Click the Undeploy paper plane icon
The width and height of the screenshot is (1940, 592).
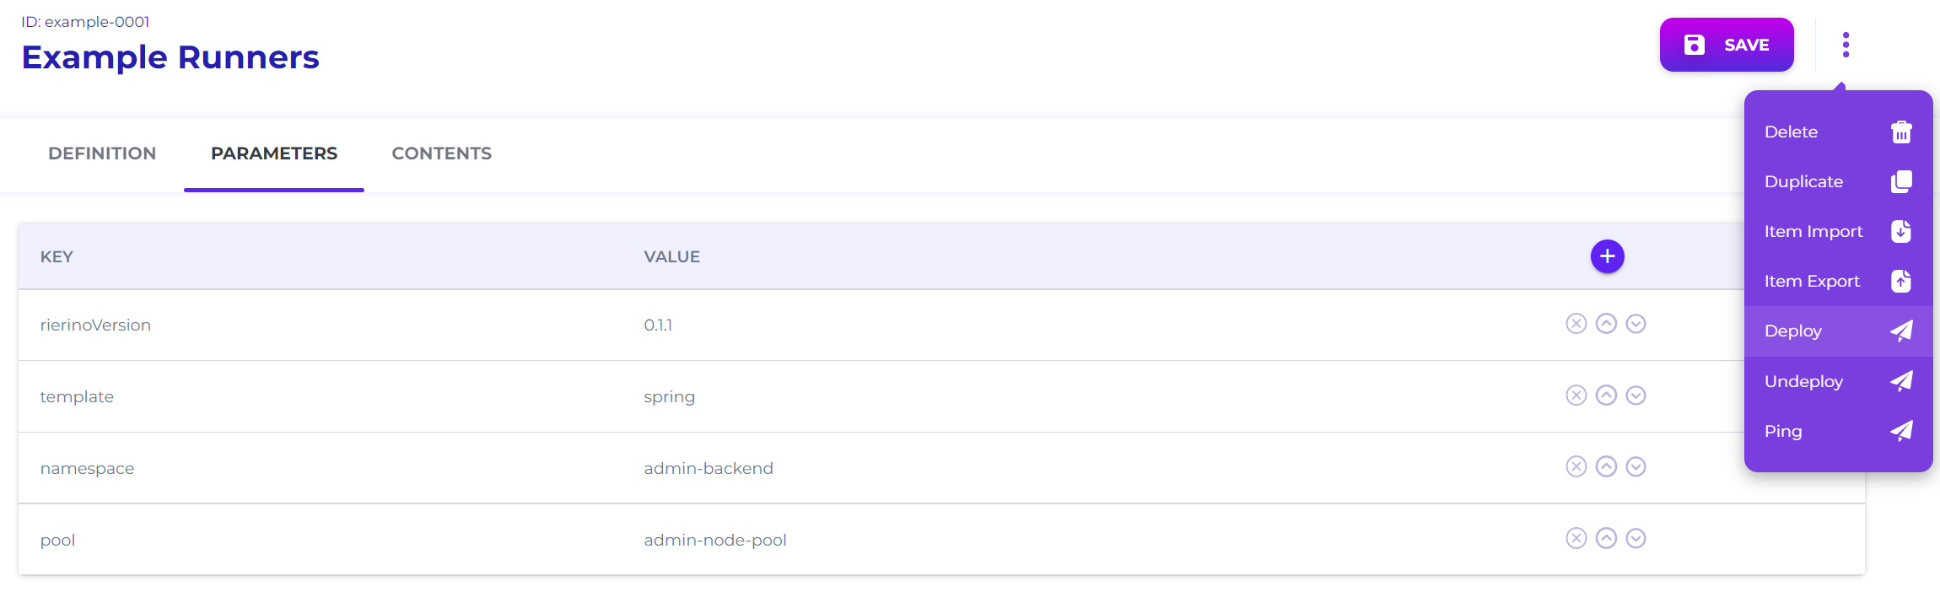tap(1901, 381)
